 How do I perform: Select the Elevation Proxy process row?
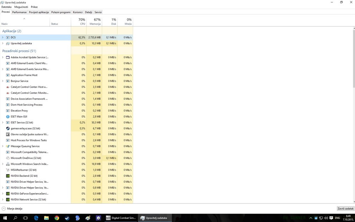point(66,111)
